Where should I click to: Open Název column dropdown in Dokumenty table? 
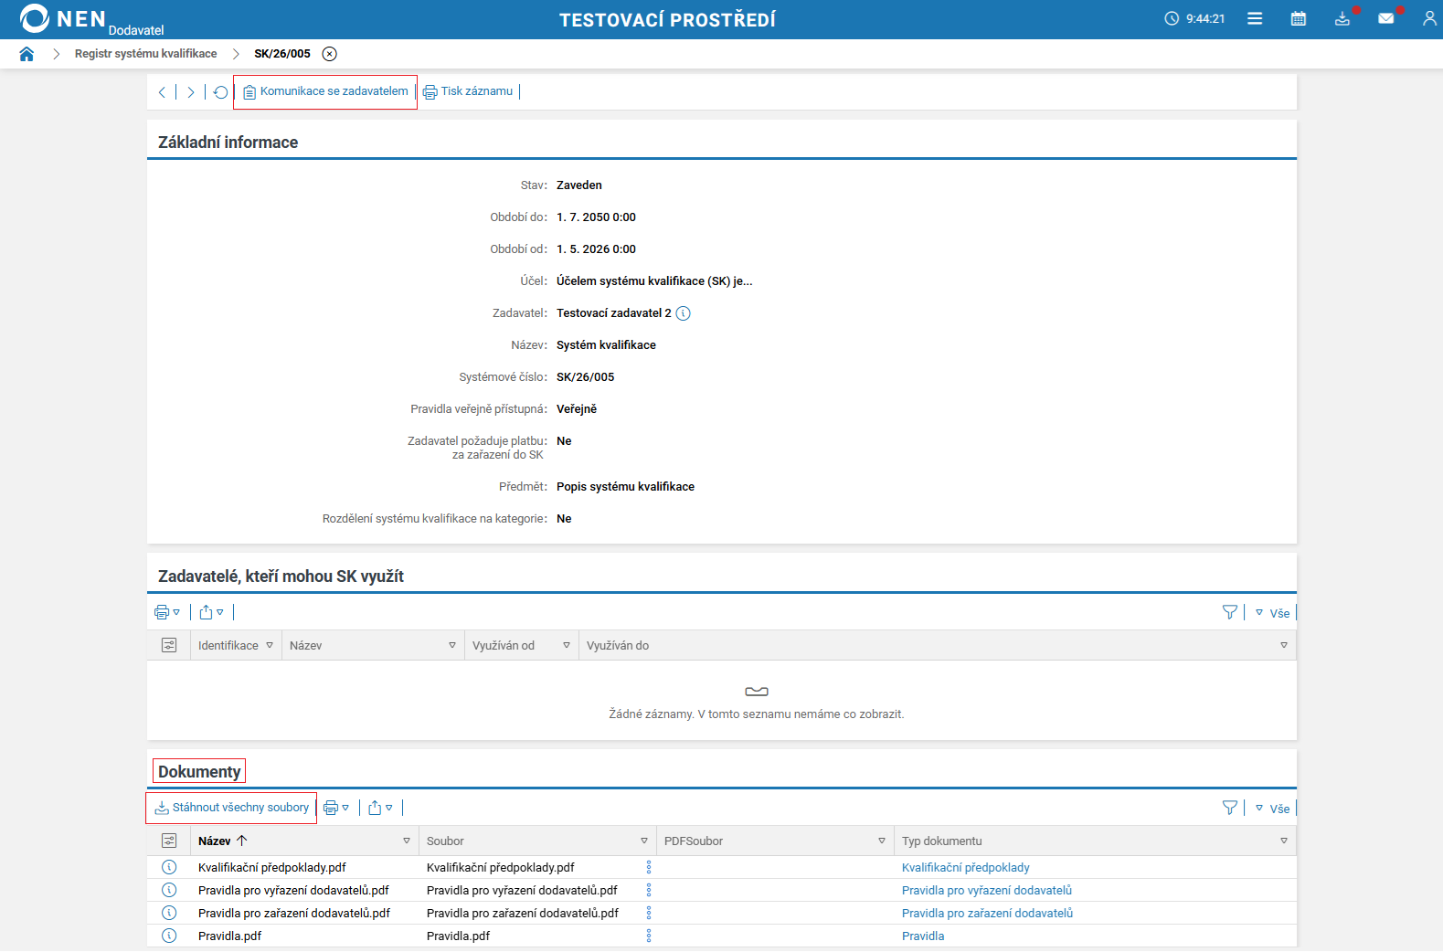pyautogui.click(x=407, y=841)
